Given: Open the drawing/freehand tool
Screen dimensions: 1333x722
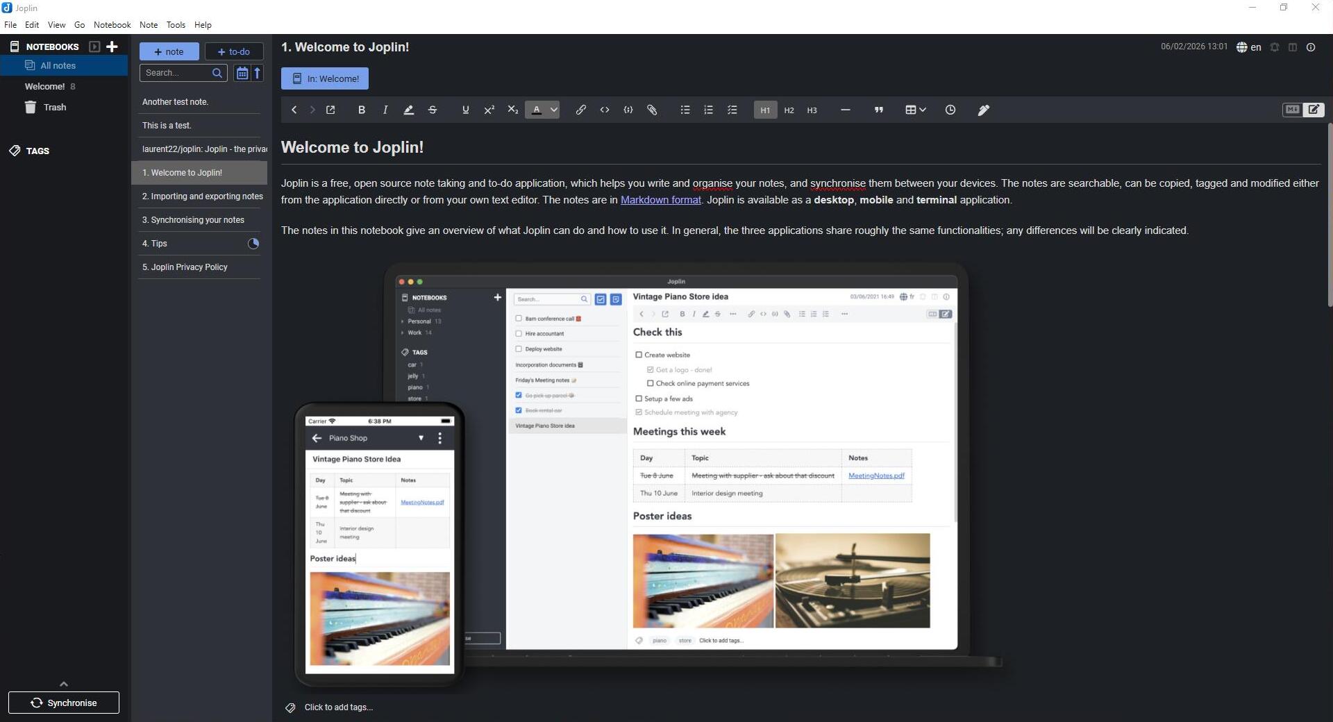Looking at the screenshot, I should (984, 110).
